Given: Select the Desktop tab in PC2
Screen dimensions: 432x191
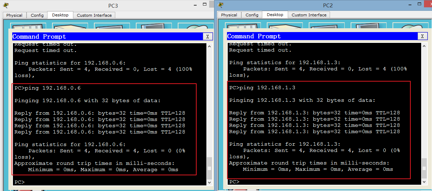Looking at the screenshot, I should click(275, 15).
